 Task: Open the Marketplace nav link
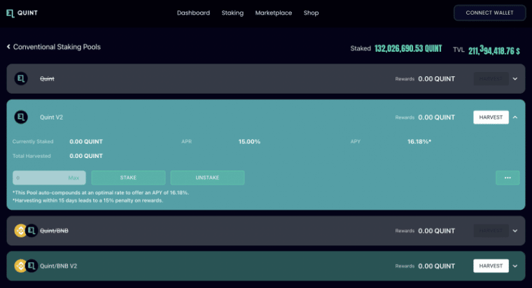tap(274, 13)
